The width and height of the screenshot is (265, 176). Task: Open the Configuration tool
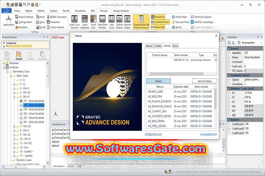click(24, 22)
